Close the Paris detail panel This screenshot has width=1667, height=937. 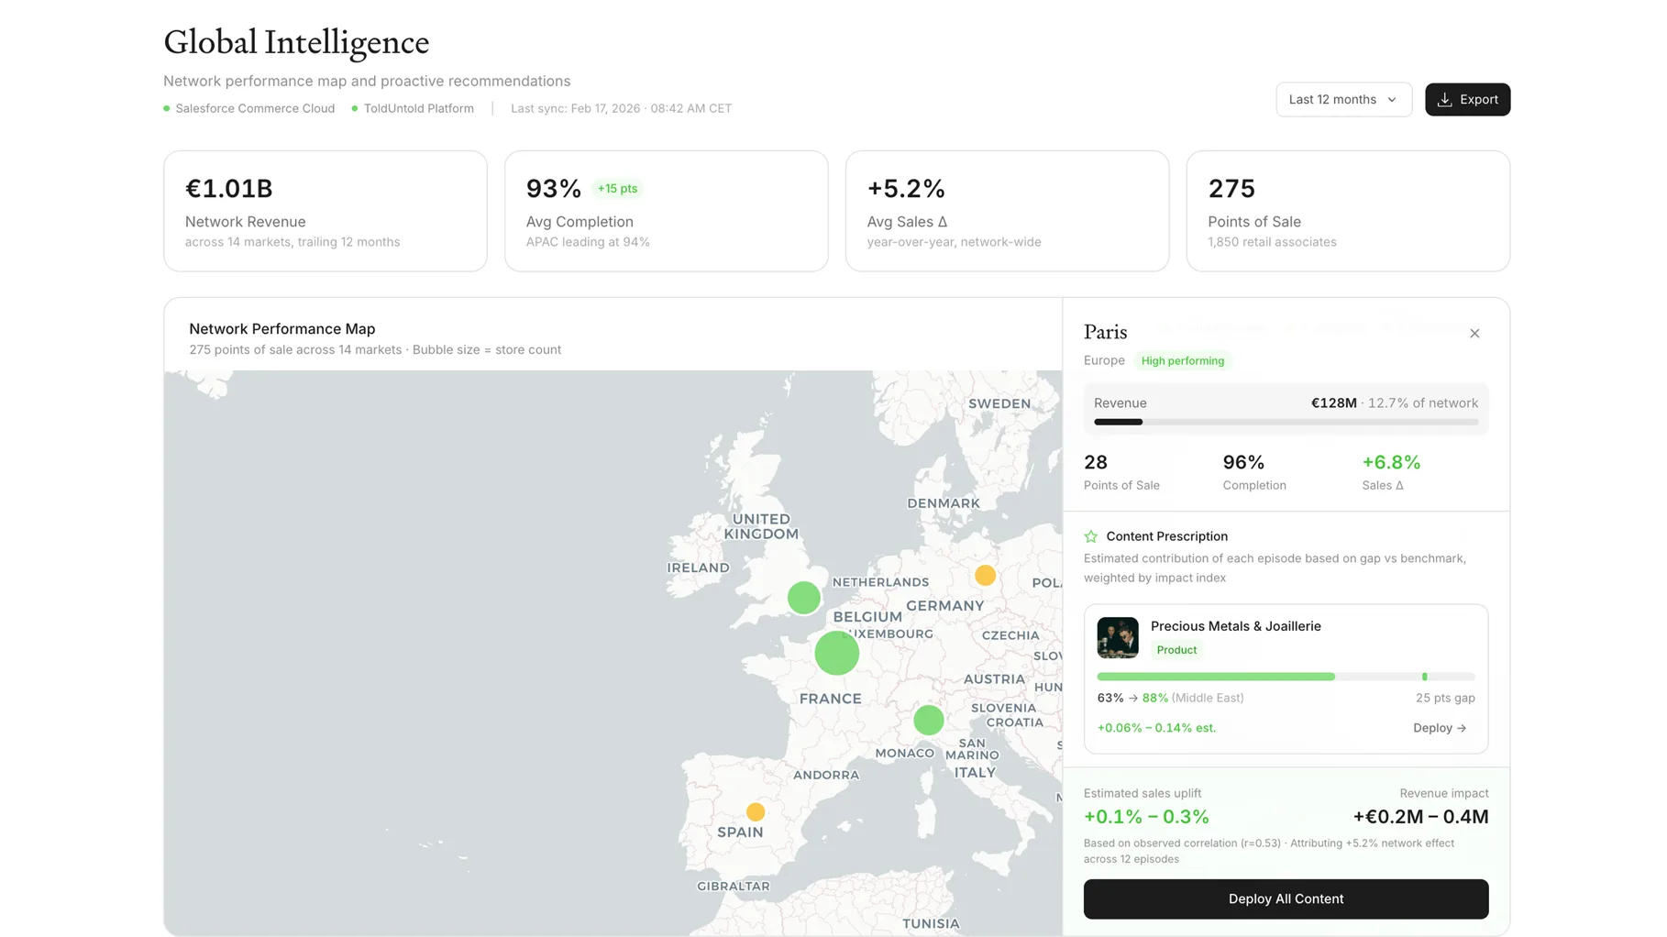click(1474, 333)
